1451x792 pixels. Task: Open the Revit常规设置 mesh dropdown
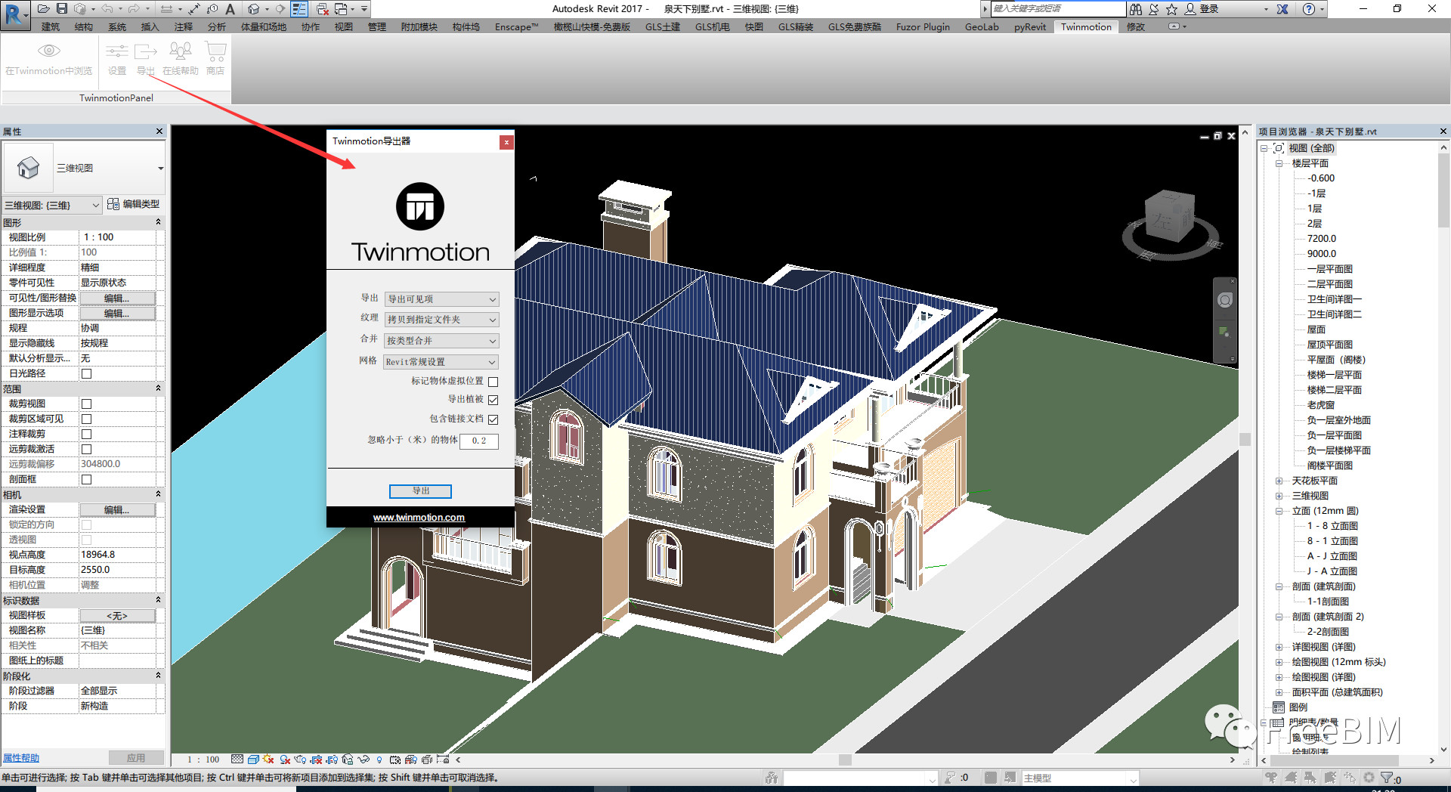[441, 362]
